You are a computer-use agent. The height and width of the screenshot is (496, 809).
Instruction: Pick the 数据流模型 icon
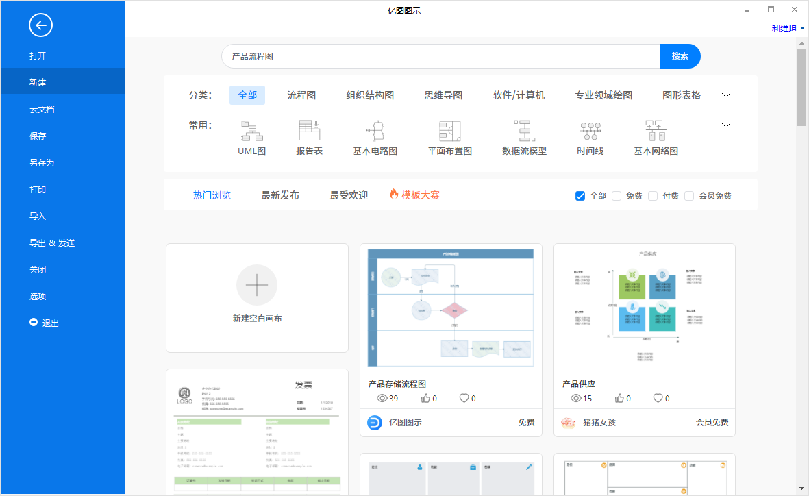coord(524,131)
